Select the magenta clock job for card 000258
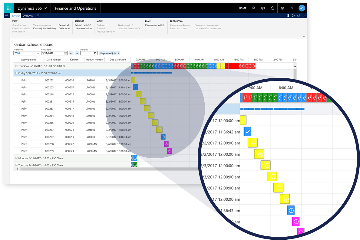The width and height of the screenshot is (360, 240). click(x=166, y=144)
